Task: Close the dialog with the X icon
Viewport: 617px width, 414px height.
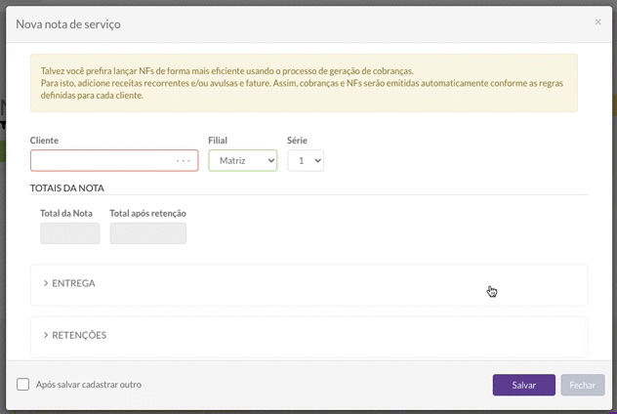Action: click(x=597, y=22)
